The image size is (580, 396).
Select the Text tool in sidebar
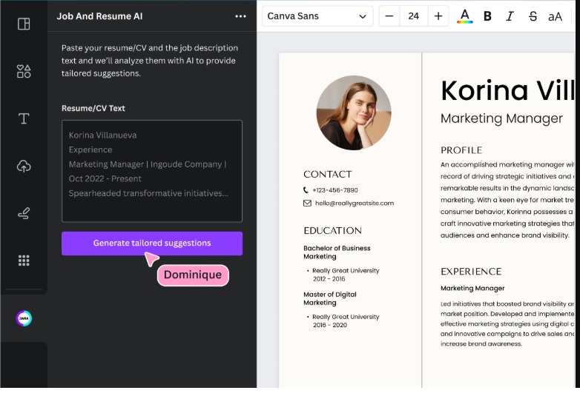coord(24,118)
